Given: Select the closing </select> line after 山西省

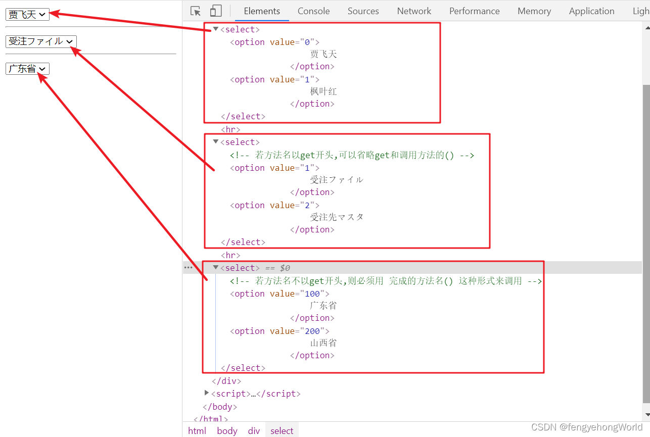Looking at the screenshot, I should [x=243, y=368].
